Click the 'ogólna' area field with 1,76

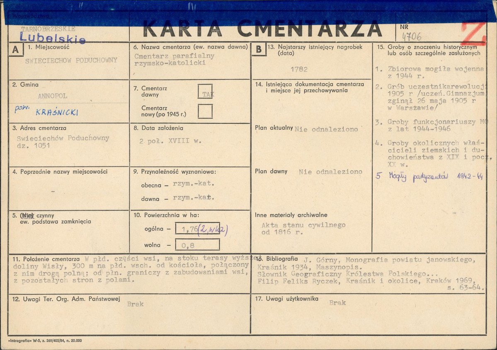197,229
